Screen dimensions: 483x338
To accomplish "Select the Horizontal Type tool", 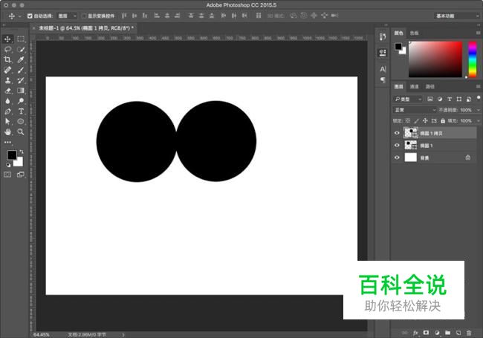I will [x=21, y=111].
